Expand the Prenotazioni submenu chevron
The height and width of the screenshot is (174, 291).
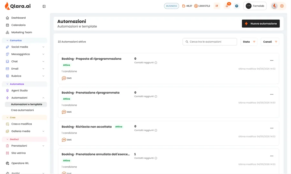43,146
